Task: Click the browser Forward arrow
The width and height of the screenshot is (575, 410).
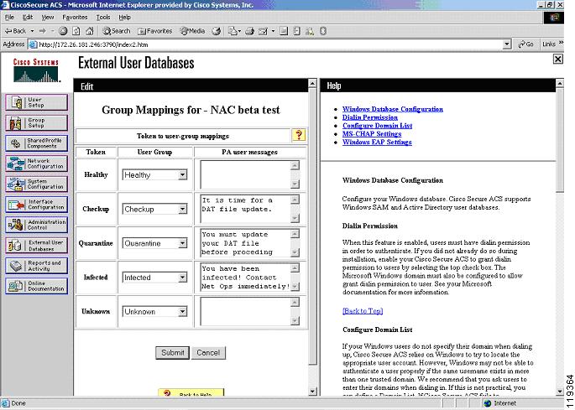Action: [43, 31]
